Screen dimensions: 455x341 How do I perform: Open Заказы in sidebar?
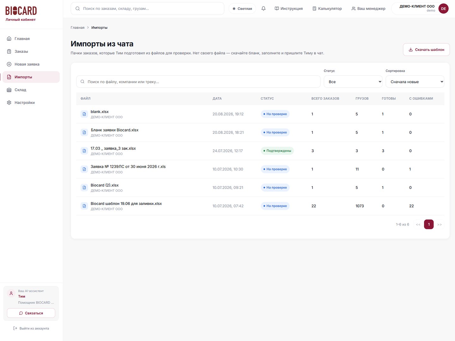tap(31, 51)
